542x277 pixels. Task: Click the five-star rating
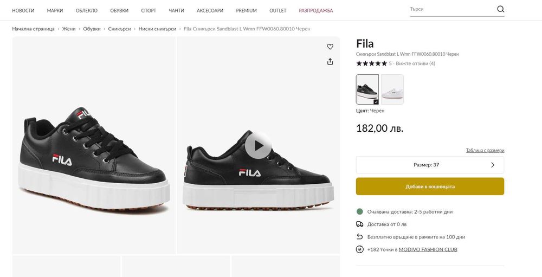click(371, 63)
